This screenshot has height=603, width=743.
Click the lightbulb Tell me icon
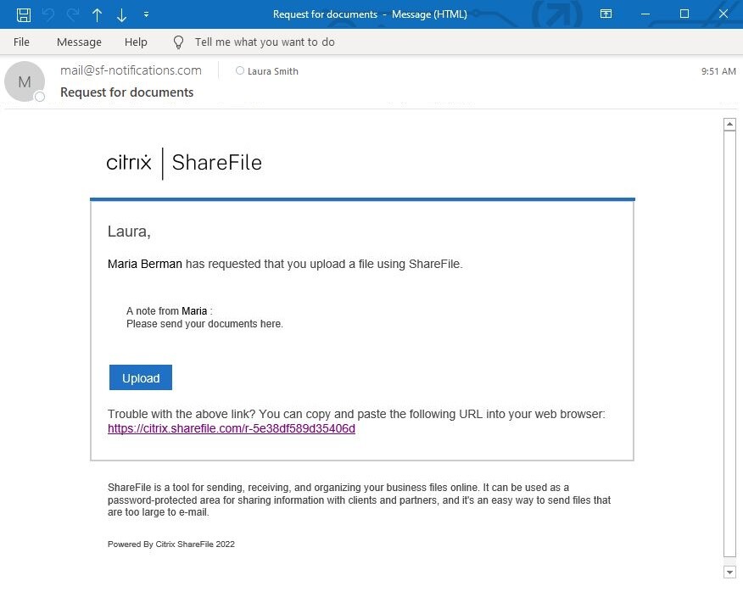coord(178,42)
